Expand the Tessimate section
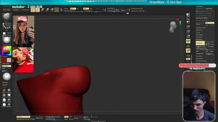Image resolution: width=218 pixels, height=122 pixels. 199,56
